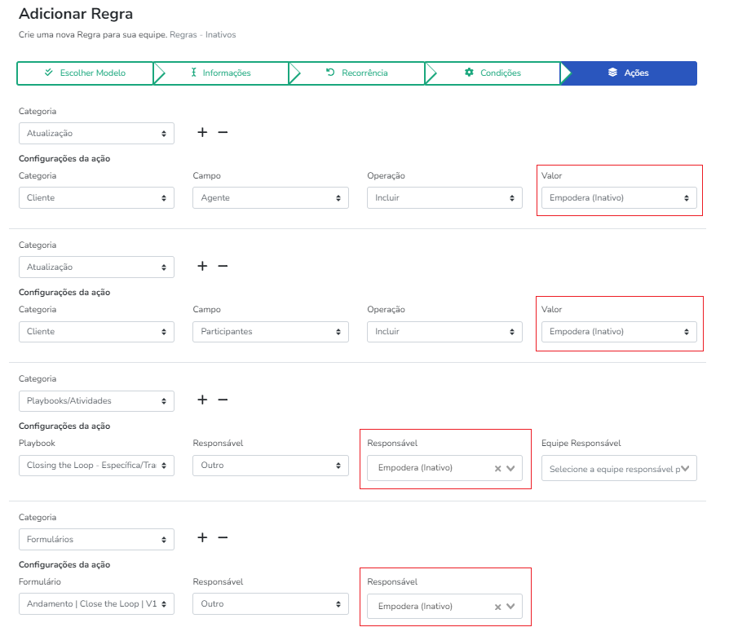This screenshot has width=729, height=636.
Task: Click plus icon beside Formulários category
Action: (202, 538)
